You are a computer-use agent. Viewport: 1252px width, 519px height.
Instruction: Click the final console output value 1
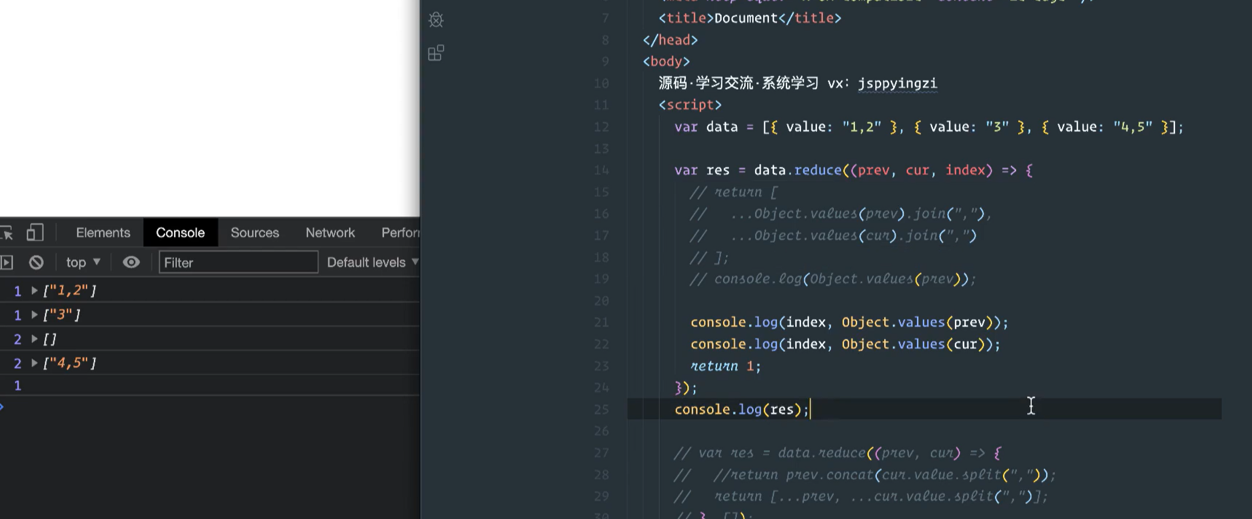pyautogui.click(x=18, y=386)
